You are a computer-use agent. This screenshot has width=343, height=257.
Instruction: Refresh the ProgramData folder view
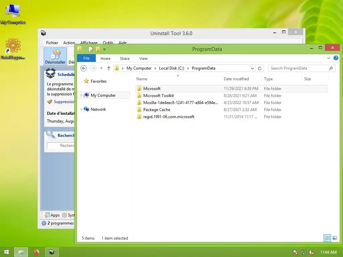click(x=260, y=68)
